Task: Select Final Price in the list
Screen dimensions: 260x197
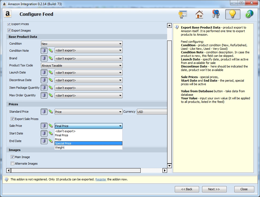Action: 88,135
